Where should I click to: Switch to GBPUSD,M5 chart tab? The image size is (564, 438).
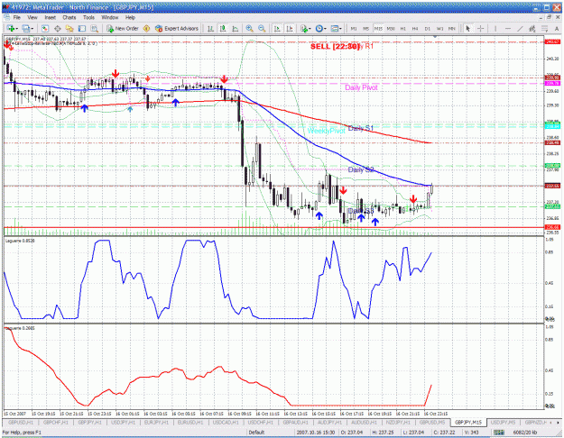coord(432,423)
